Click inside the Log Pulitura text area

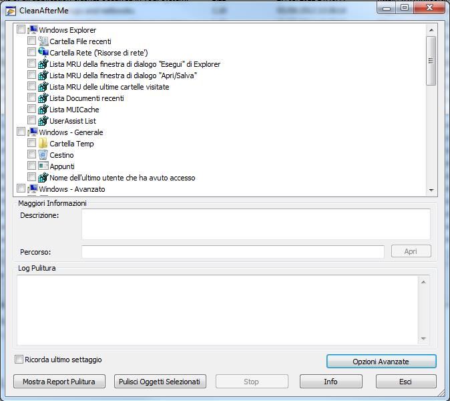pyautogui.click(x=218, y=310)
